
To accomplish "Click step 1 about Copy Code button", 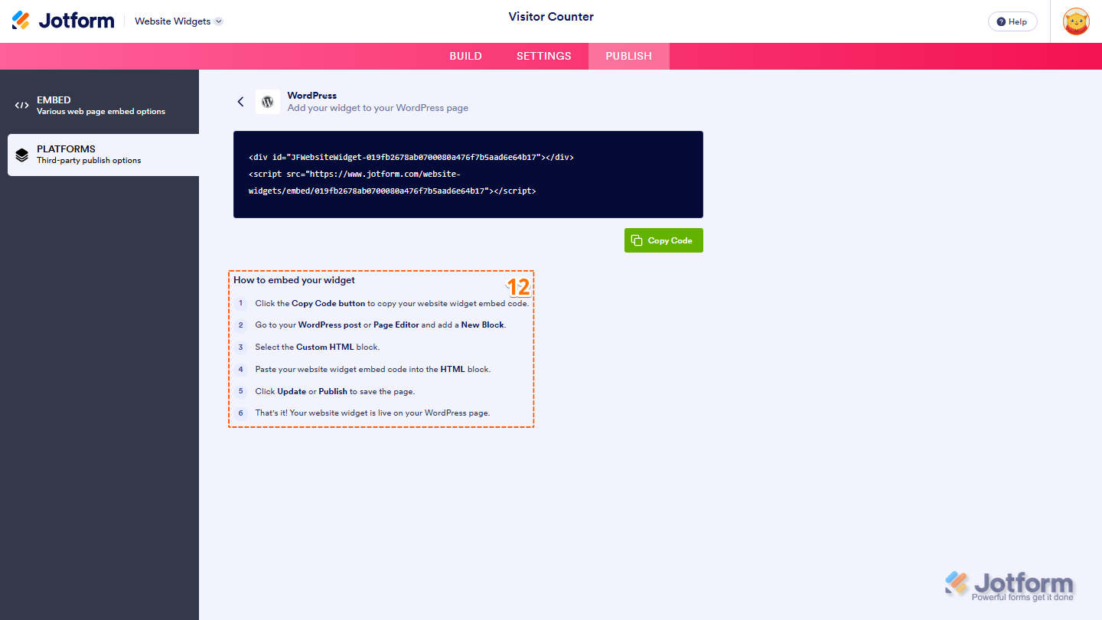I will 381,304.
